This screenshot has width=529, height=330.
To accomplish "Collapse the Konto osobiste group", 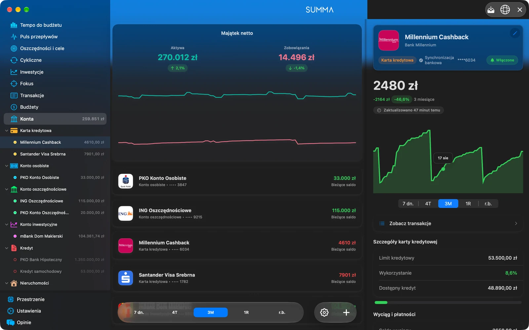I will 7,166.
